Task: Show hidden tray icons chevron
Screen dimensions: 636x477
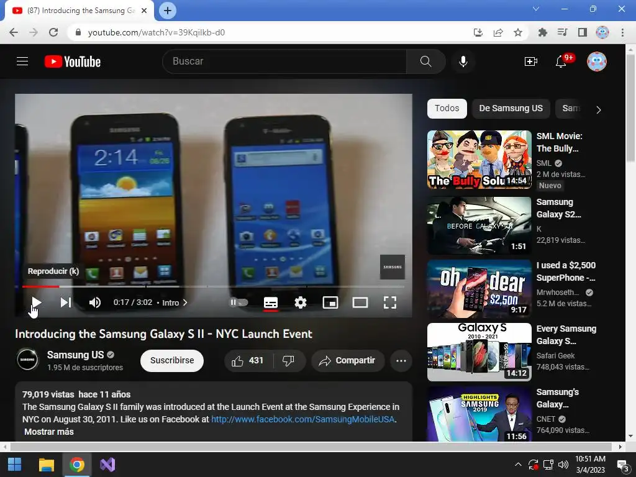Action: [518, 465]
